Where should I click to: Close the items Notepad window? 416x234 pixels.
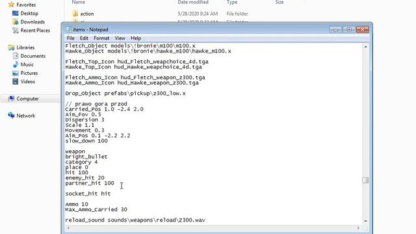click(363, 29)
